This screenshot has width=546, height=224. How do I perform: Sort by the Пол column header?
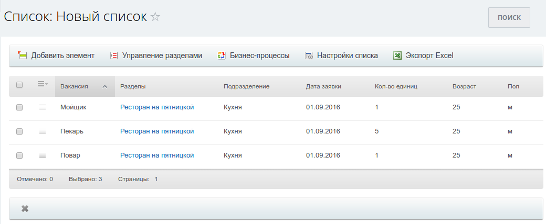click(513, 86)
